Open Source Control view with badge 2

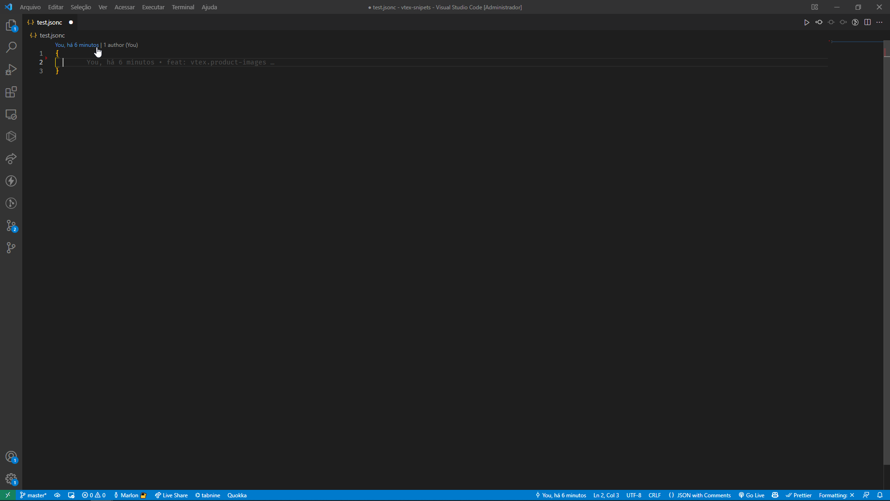coord(11,225)
